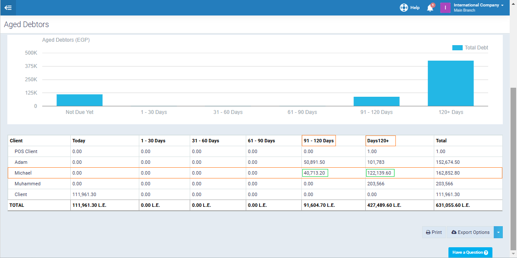The image size is (517, 258).
Task: Click the International Company avatar icon
Action: (x=445, y=7)
